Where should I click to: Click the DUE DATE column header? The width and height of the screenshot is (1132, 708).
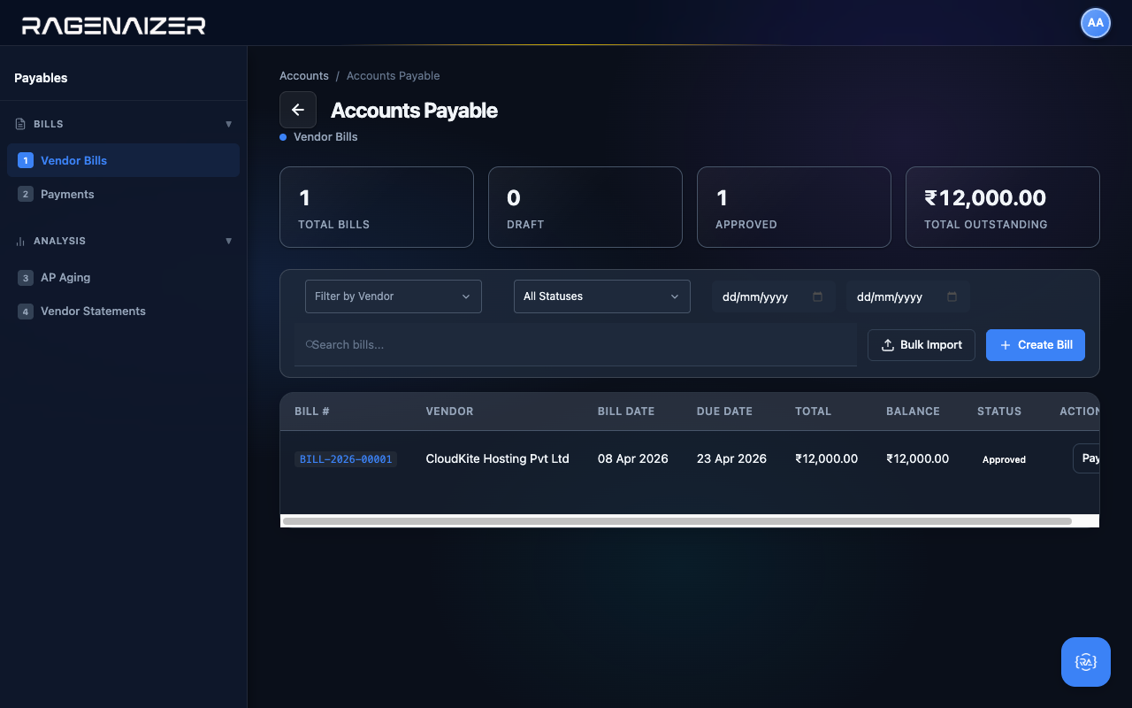(x=724, y=412)
